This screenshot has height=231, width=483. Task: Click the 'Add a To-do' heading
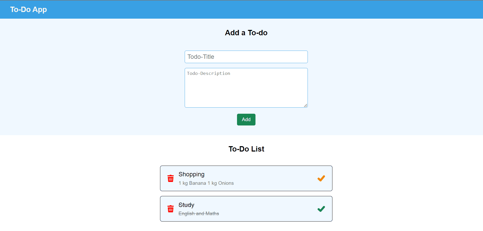[246, 33]
